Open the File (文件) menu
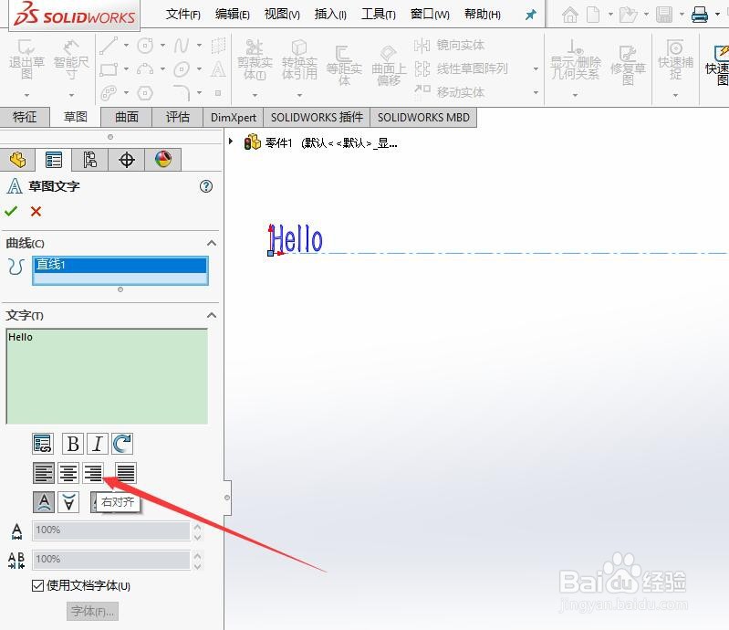This screenshot has width=729, height=630. tap(182, 15)
